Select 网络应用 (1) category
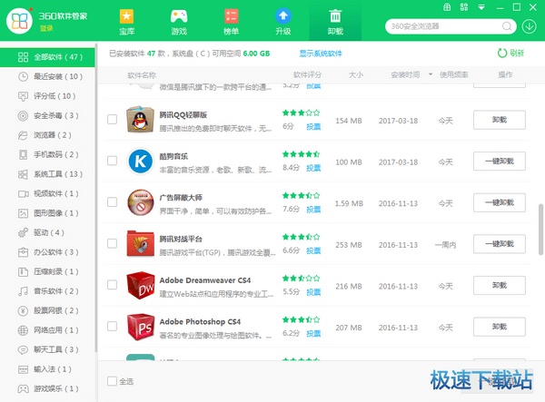 47,330
